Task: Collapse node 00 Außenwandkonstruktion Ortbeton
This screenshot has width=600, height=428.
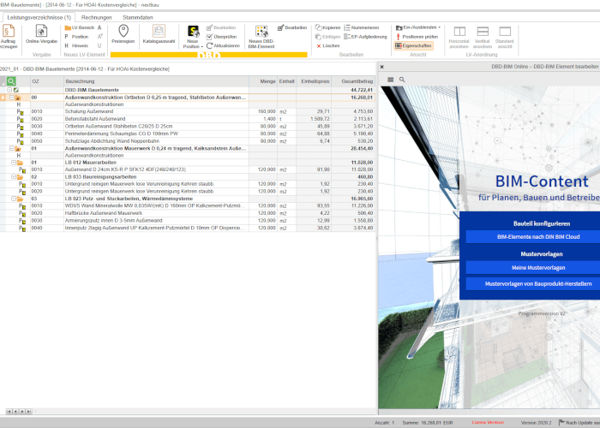Action: [x=11, y=98]
